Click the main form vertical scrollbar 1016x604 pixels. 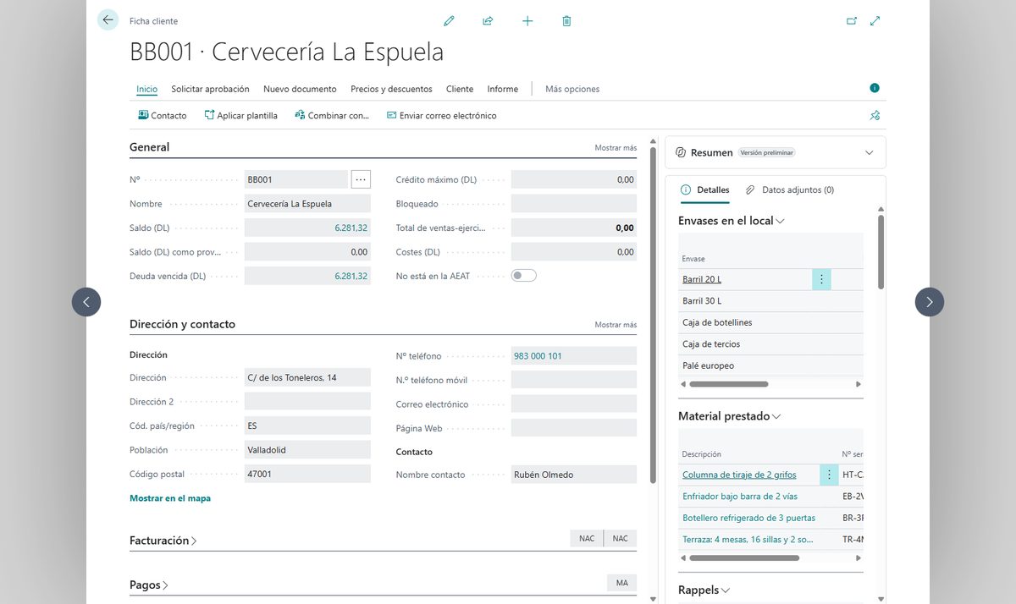(653, 316)
